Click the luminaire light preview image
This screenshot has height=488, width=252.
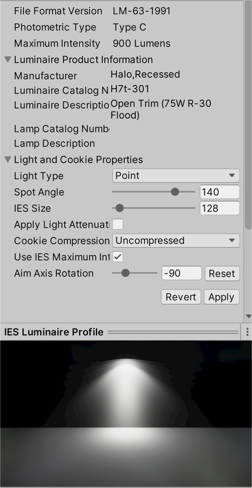126,414
